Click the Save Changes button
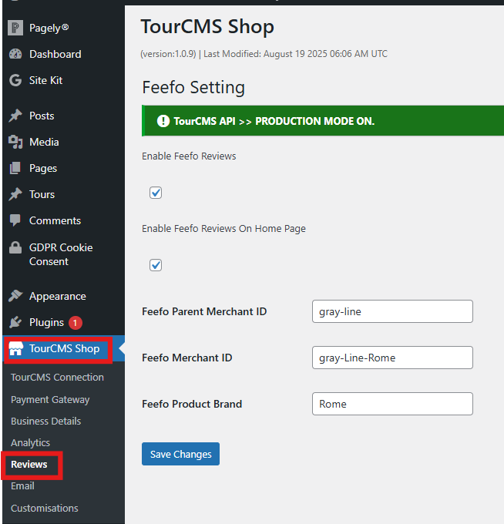Image resolution: width=504 pixels, height=524 pixels. [180, 454]
